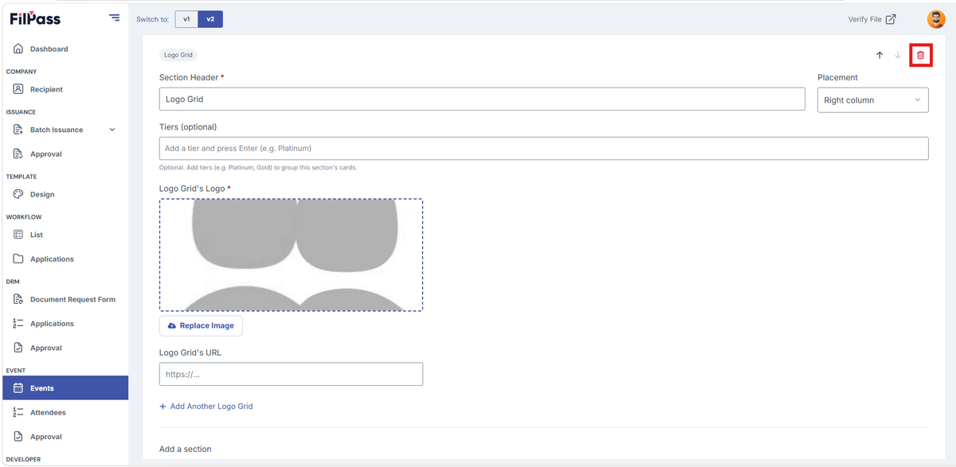Switch to version v1
The width and height of the screenshot is (956, 467).
point(186,19)
